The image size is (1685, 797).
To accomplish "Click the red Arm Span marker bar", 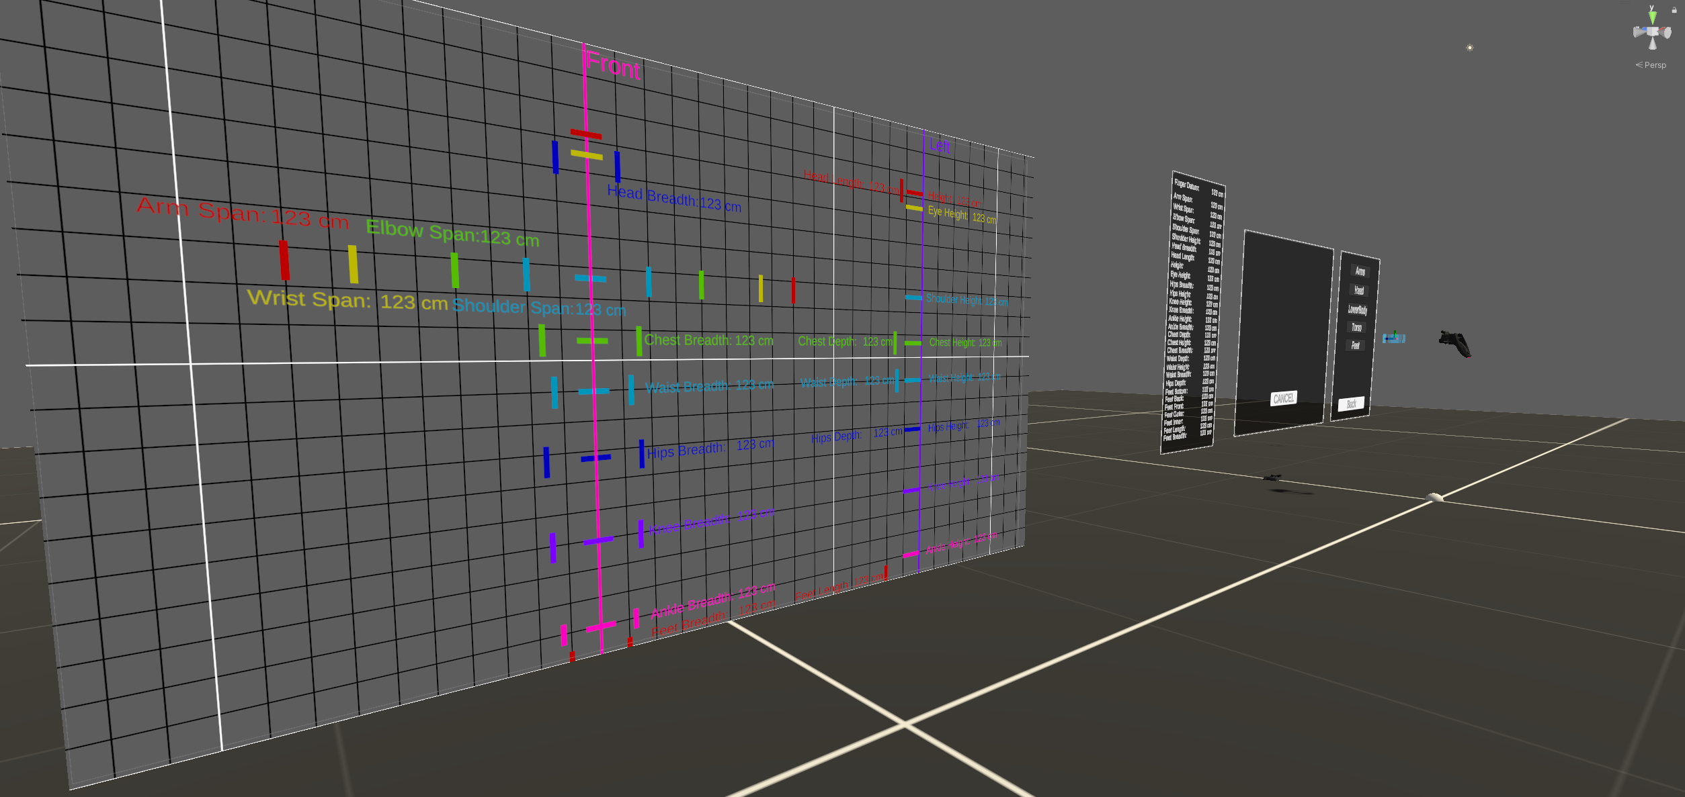I will [x=284, y=259].
